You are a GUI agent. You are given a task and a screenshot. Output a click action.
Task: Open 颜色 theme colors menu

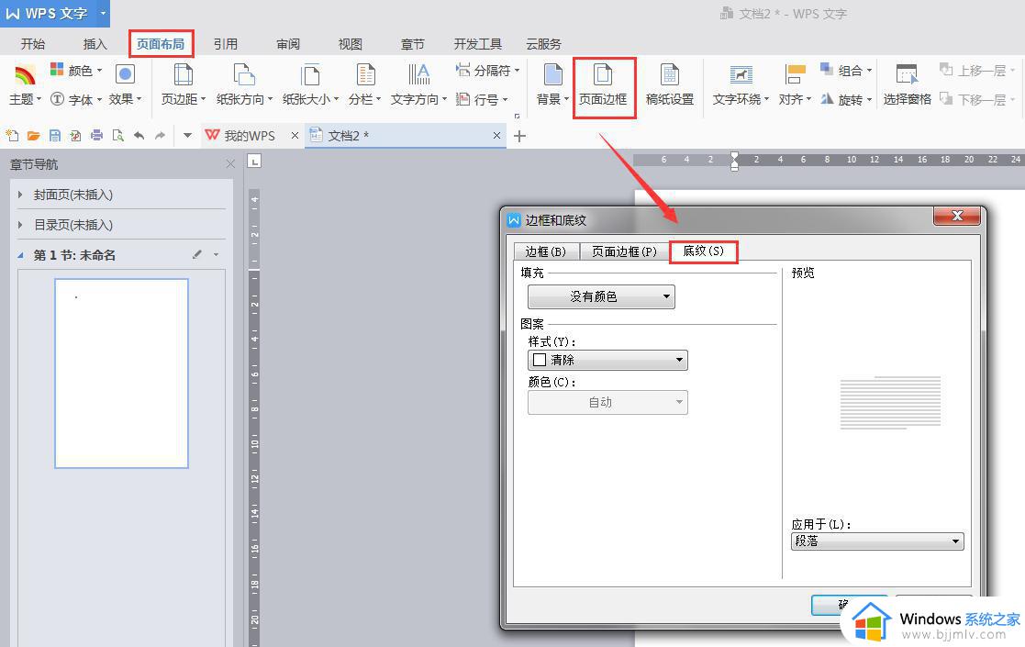76,70
